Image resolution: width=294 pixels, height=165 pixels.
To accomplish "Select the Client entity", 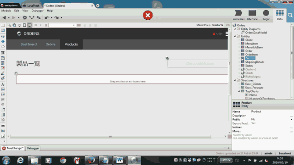I will click(249, 40).
